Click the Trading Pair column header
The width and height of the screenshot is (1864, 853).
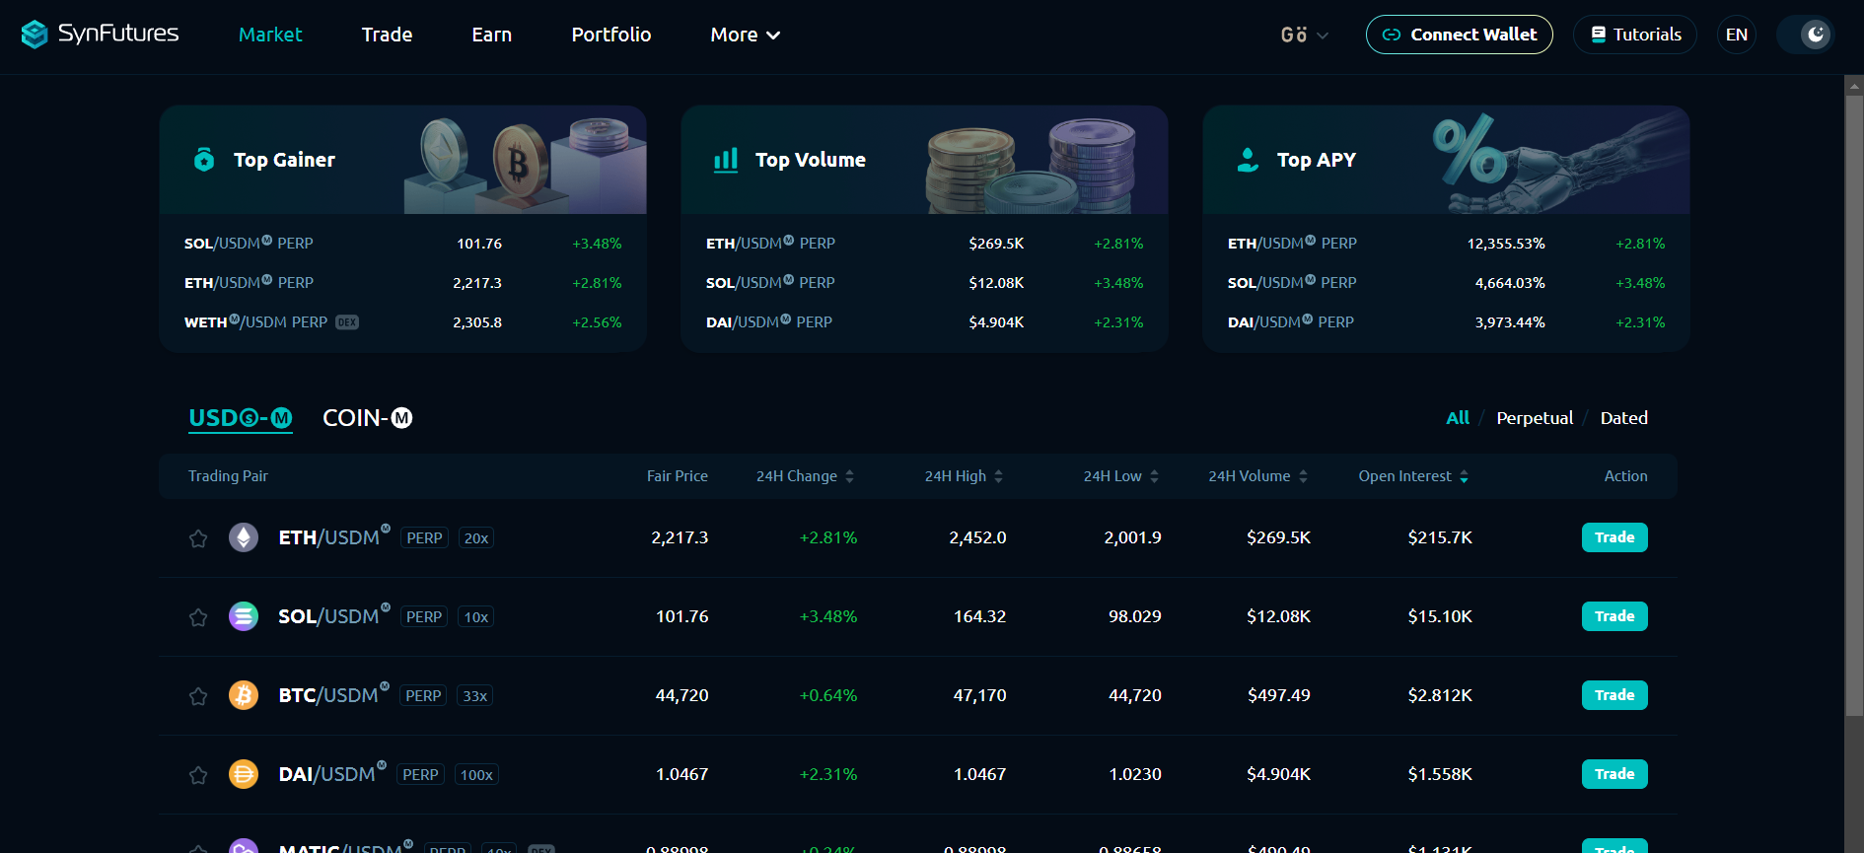(228, 476)
